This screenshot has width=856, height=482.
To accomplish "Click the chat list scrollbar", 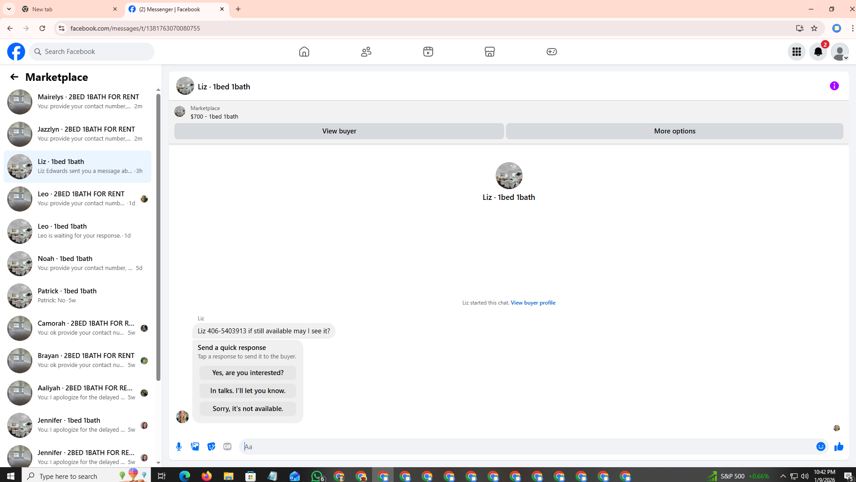I will (x=158, y=238).
